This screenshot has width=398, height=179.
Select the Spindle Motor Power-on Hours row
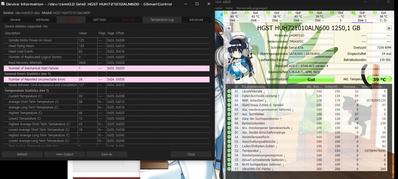[107, 40]
